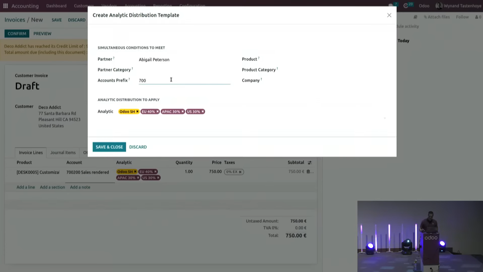This screenshot has width=483, height=272.
Task: Click the Odoo company switcher in navbar
Action: 424,6
